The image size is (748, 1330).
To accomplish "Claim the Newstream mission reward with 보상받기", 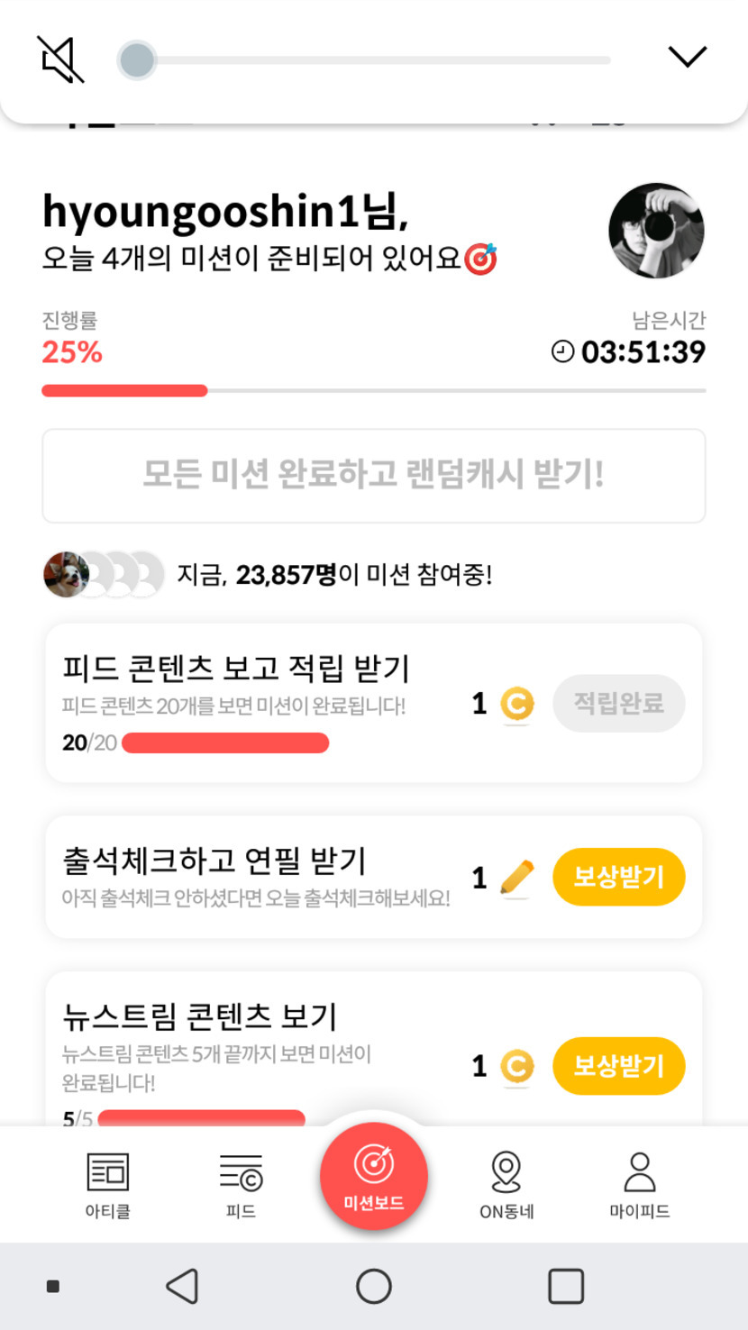I will pyautogui.click(x=618, y=1066).
